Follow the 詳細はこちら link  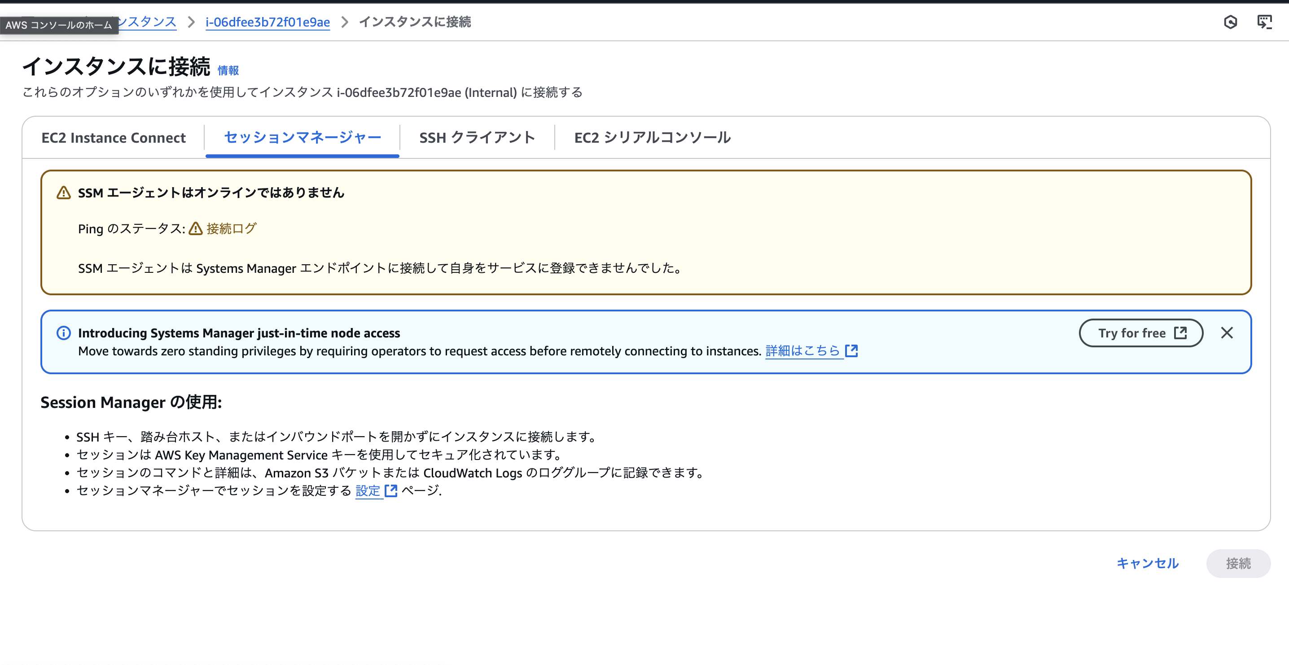point(802,351)
